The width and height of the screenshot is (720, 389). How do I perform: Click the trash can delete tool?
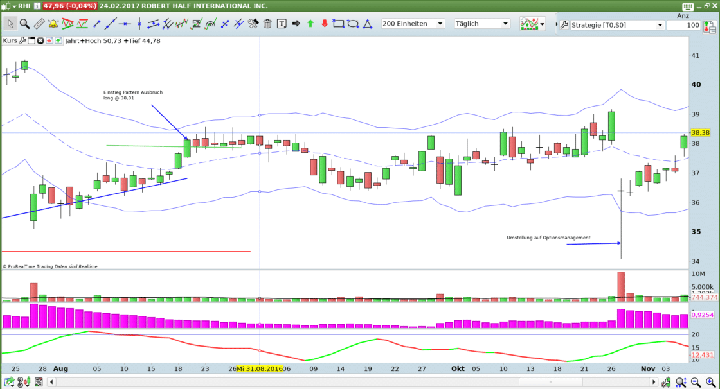tap(267, 24)
